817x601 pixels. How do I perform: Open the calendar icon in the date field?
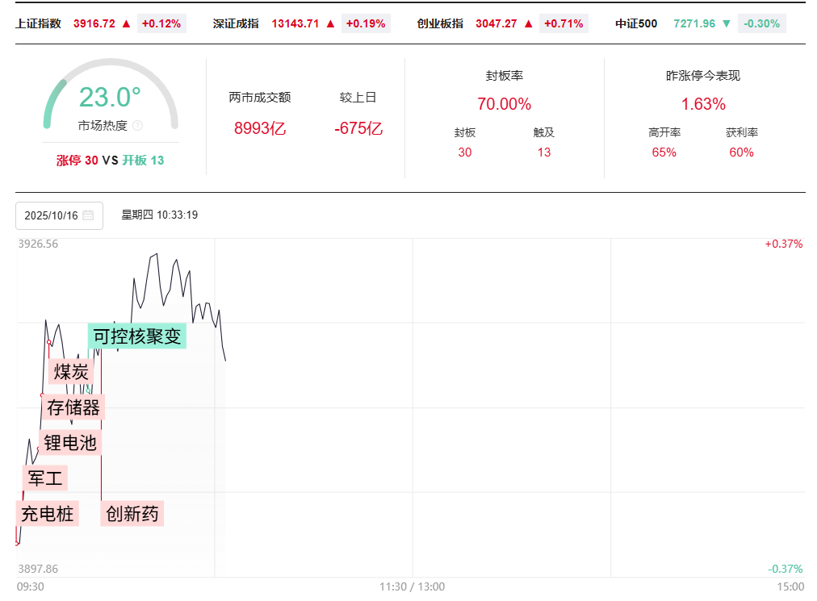88,215
